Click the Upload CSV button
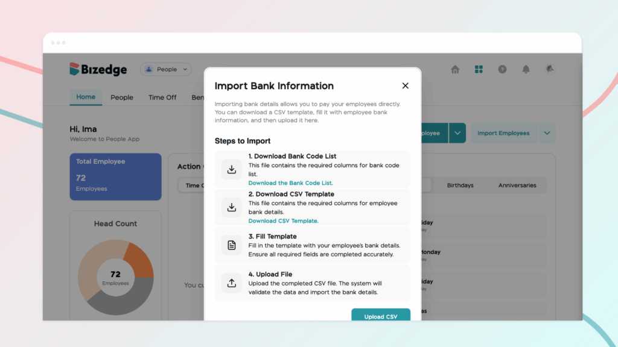The width and height of the screenshot is (618, 347). pyautogui.click(x=381, y=316)
